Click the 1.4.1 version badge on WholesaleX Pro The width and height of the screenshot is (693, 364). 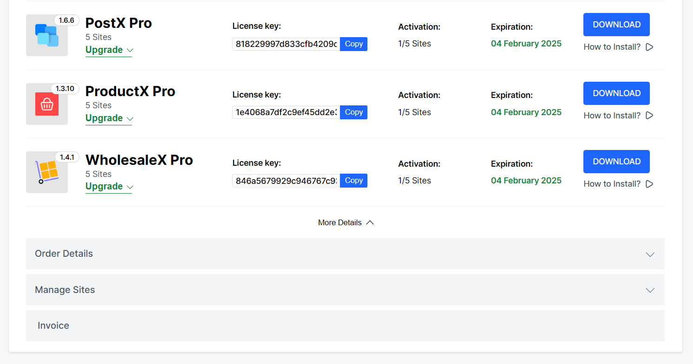click(x=67, y=157)
